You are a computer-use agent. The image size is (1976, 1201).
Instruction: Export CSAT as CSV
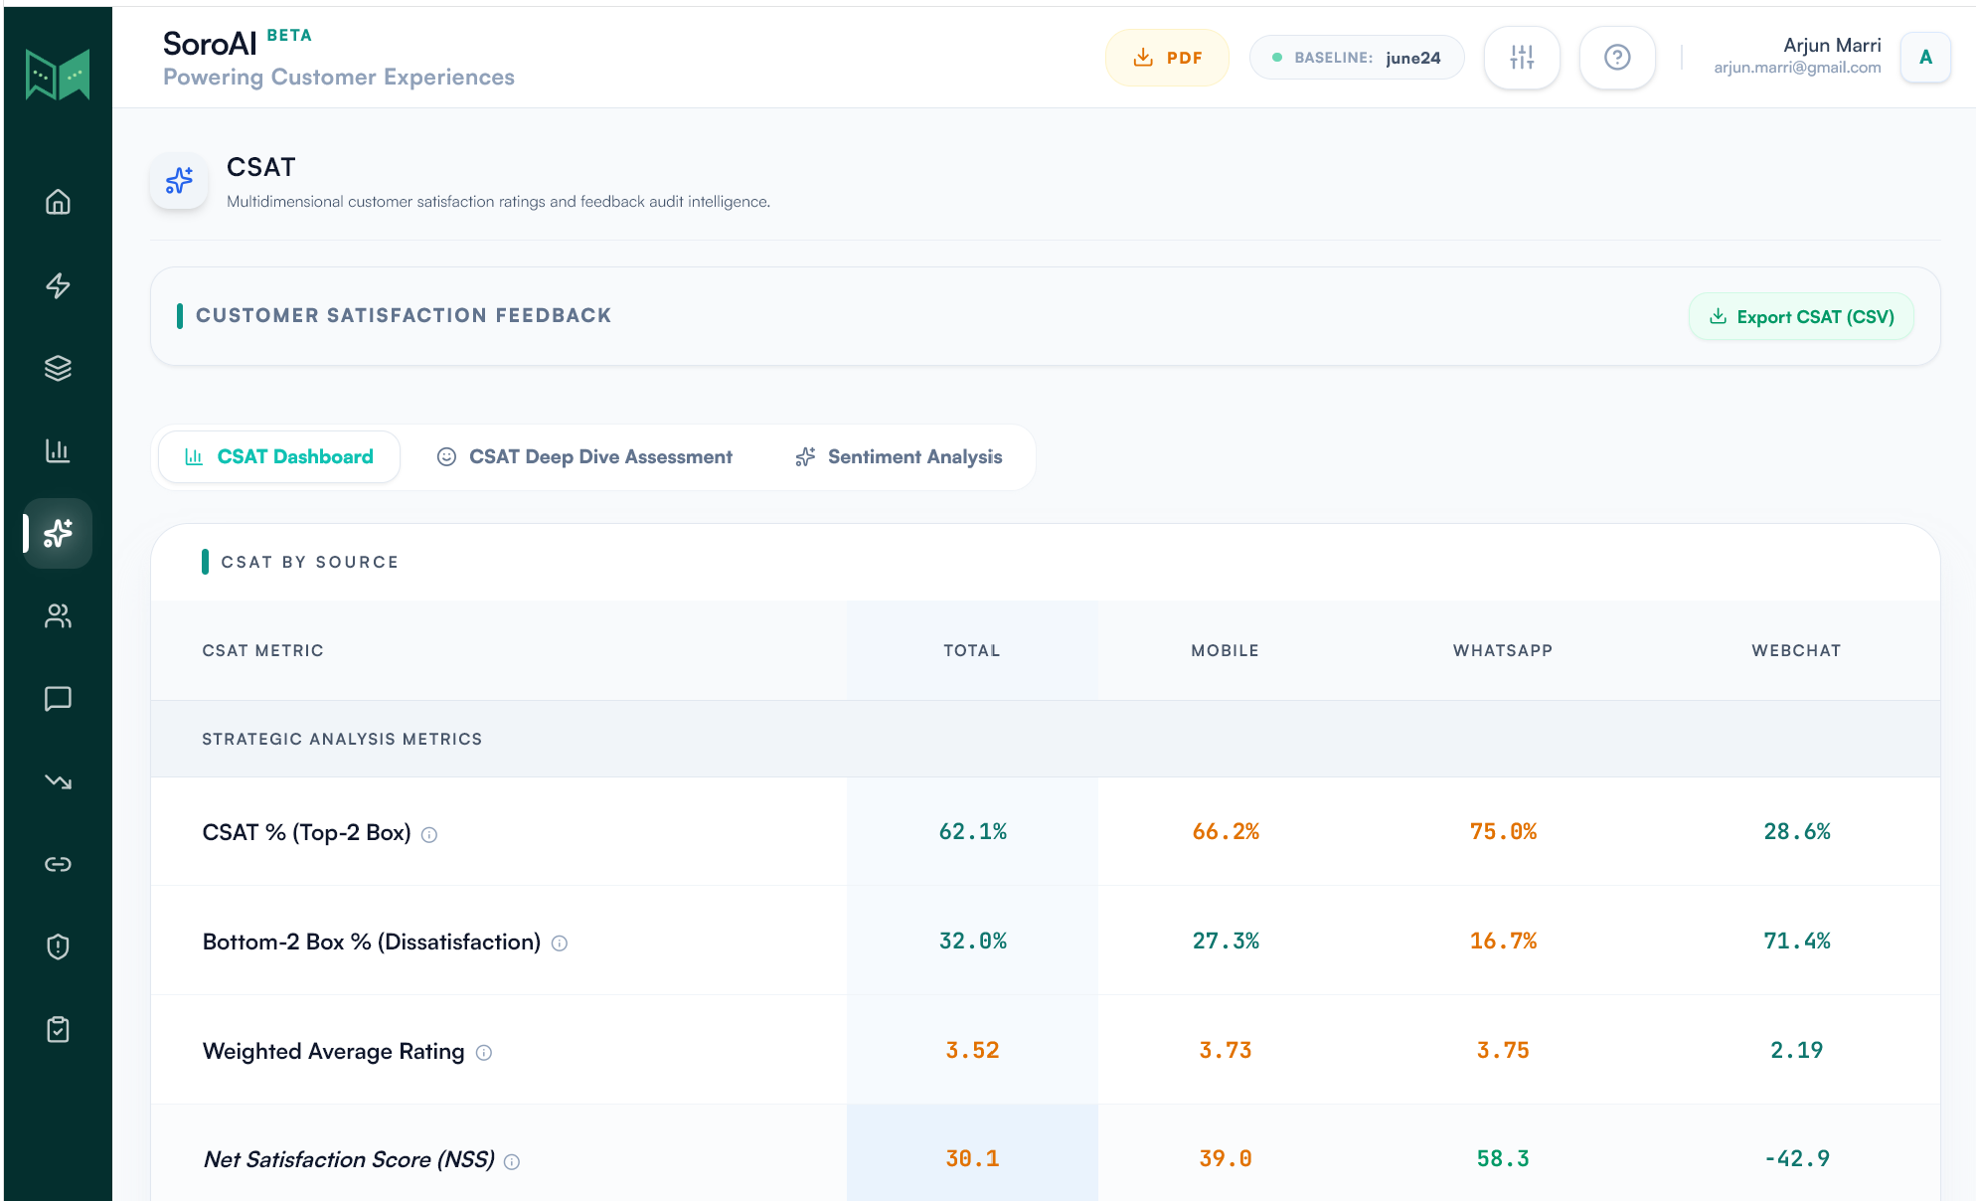pos(1801,317)
